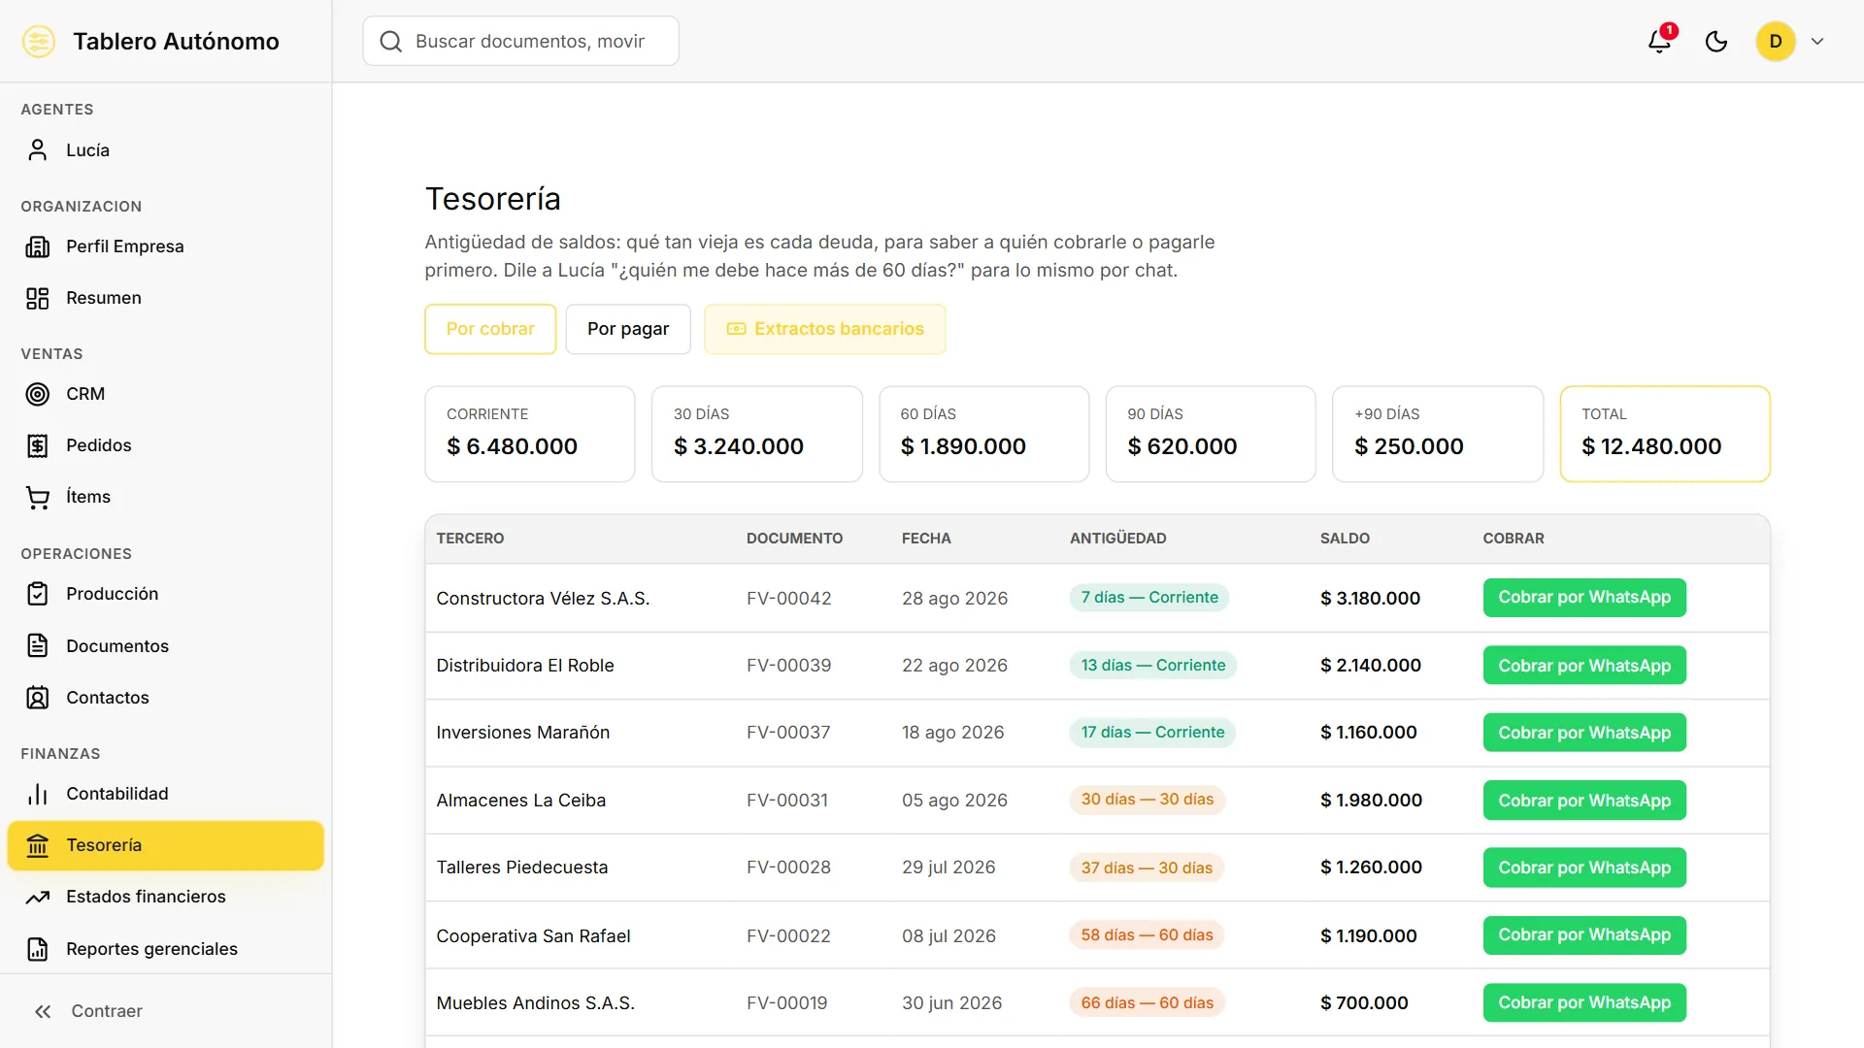This screenshot has height=1048, width=1864.
Task: Go to Lucía in the sidebar
Action: click(x=165, y=149)
